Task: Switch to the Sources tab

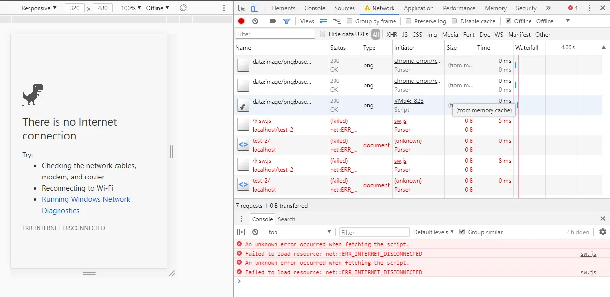Action: (x=344, y=8)
